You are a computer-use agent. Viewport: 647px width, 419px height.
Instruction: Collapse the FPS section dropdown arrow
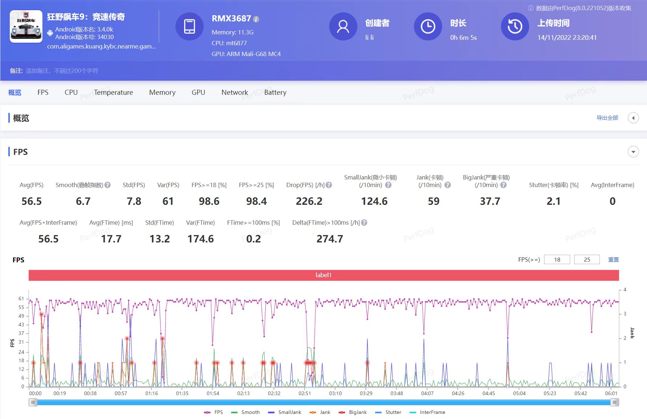[x=633, y=152]
